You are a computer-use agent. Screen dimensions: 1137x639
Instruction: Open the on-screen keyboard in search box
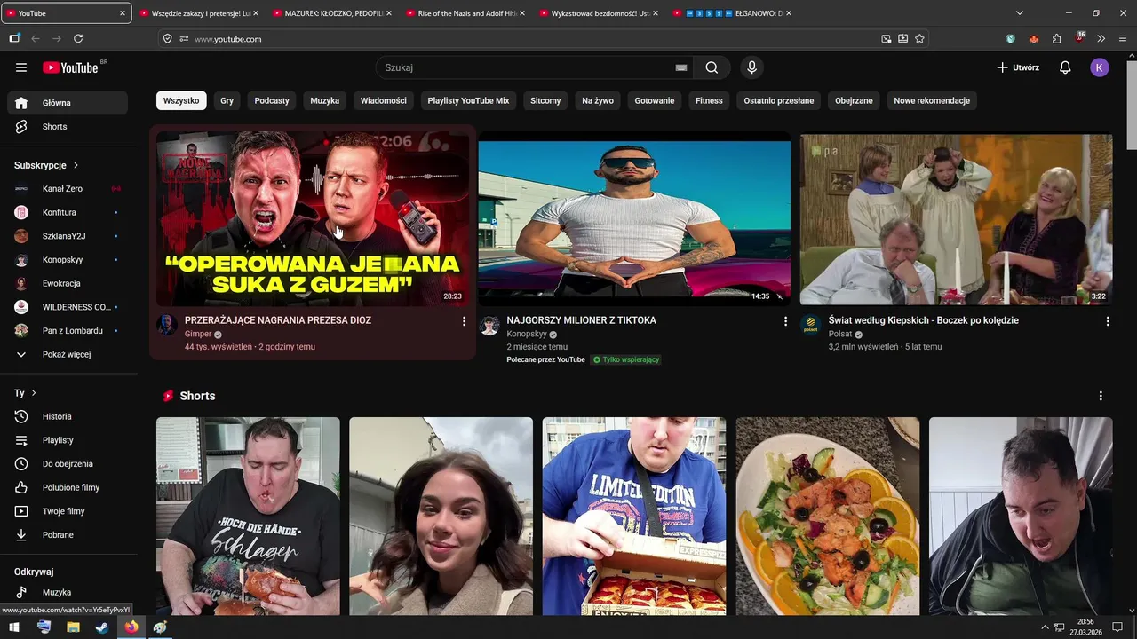coord(681,67)
